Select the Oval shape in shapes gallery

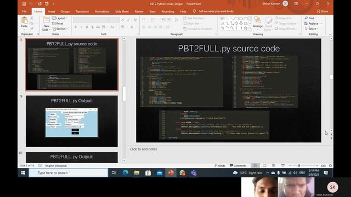coord(241,19)
